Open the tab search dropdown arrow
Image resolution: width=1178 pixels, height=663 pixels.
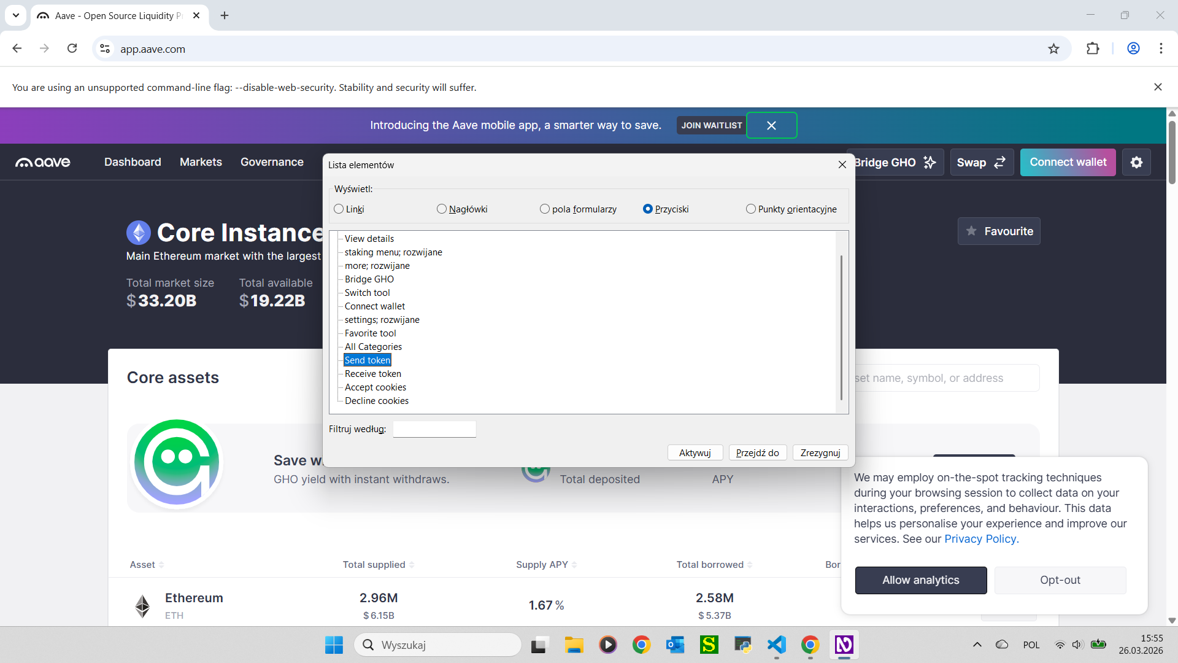[x=16, y=15]
